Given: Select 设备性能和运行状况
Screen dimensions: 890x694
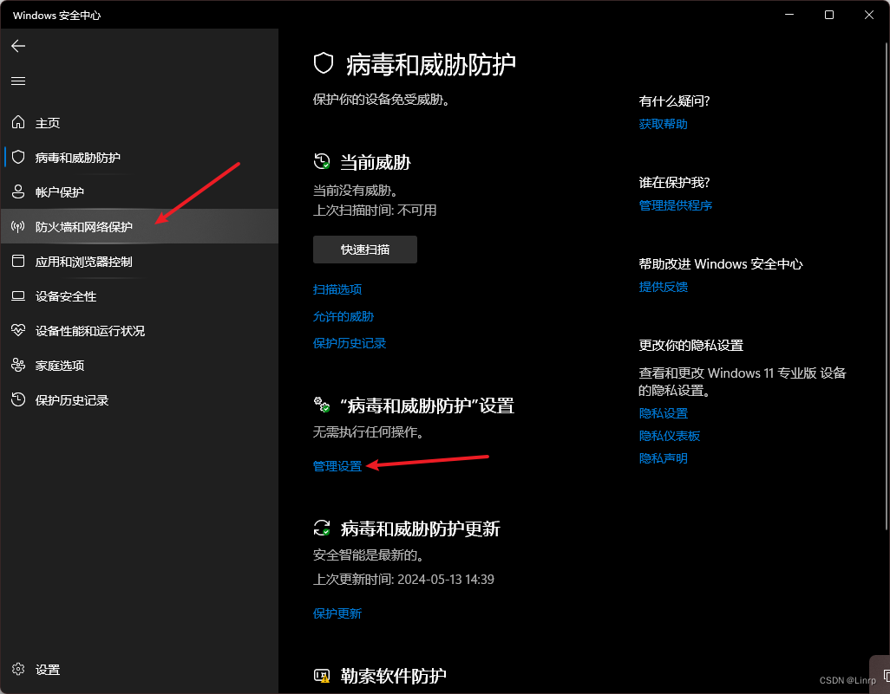Looking at the screenshot, I should coord(139,331).
